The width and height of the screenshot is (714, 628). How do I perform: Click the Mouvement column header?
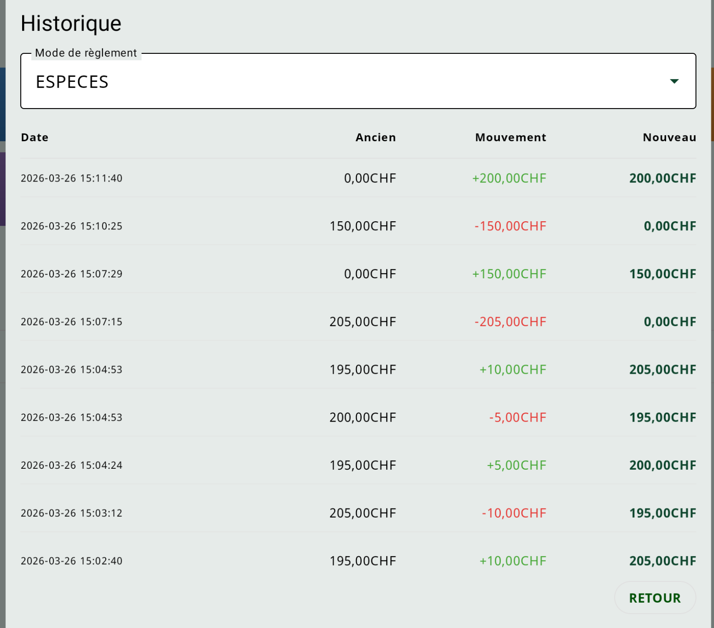(510, 138)
